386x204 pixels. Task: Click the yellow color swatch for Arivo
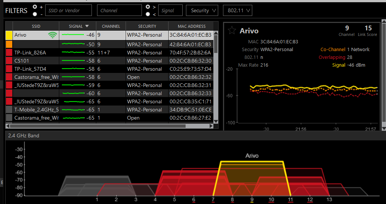pos(9,35)
